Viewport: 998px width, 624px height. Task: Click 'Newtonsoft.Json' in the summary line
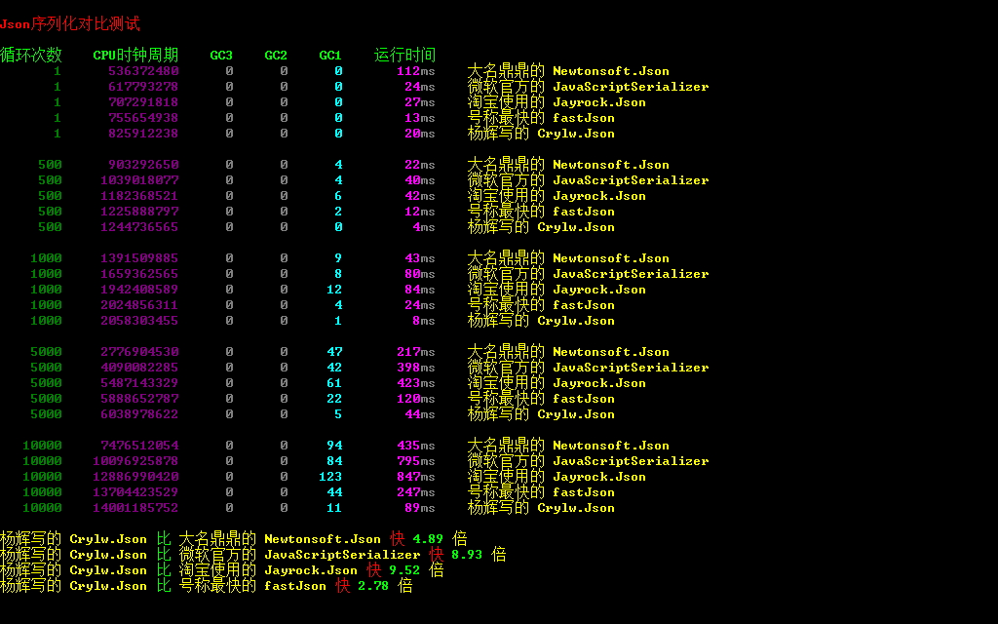pos(322,539)
